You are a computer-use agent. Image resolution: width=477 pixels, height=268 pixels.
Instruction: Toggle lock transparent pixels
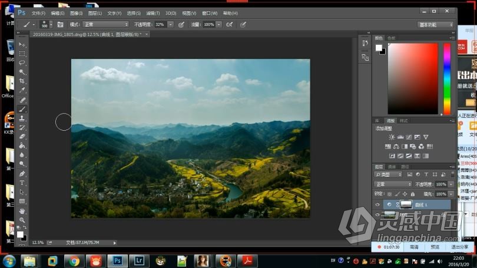[x=390, y=194]
